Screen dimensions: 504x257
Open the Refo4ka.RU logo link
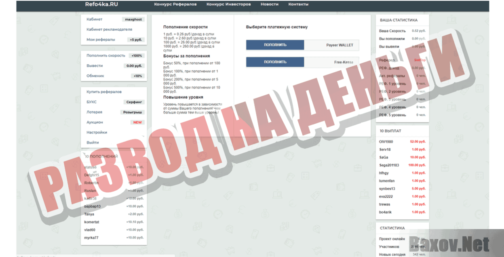[101, 4]
